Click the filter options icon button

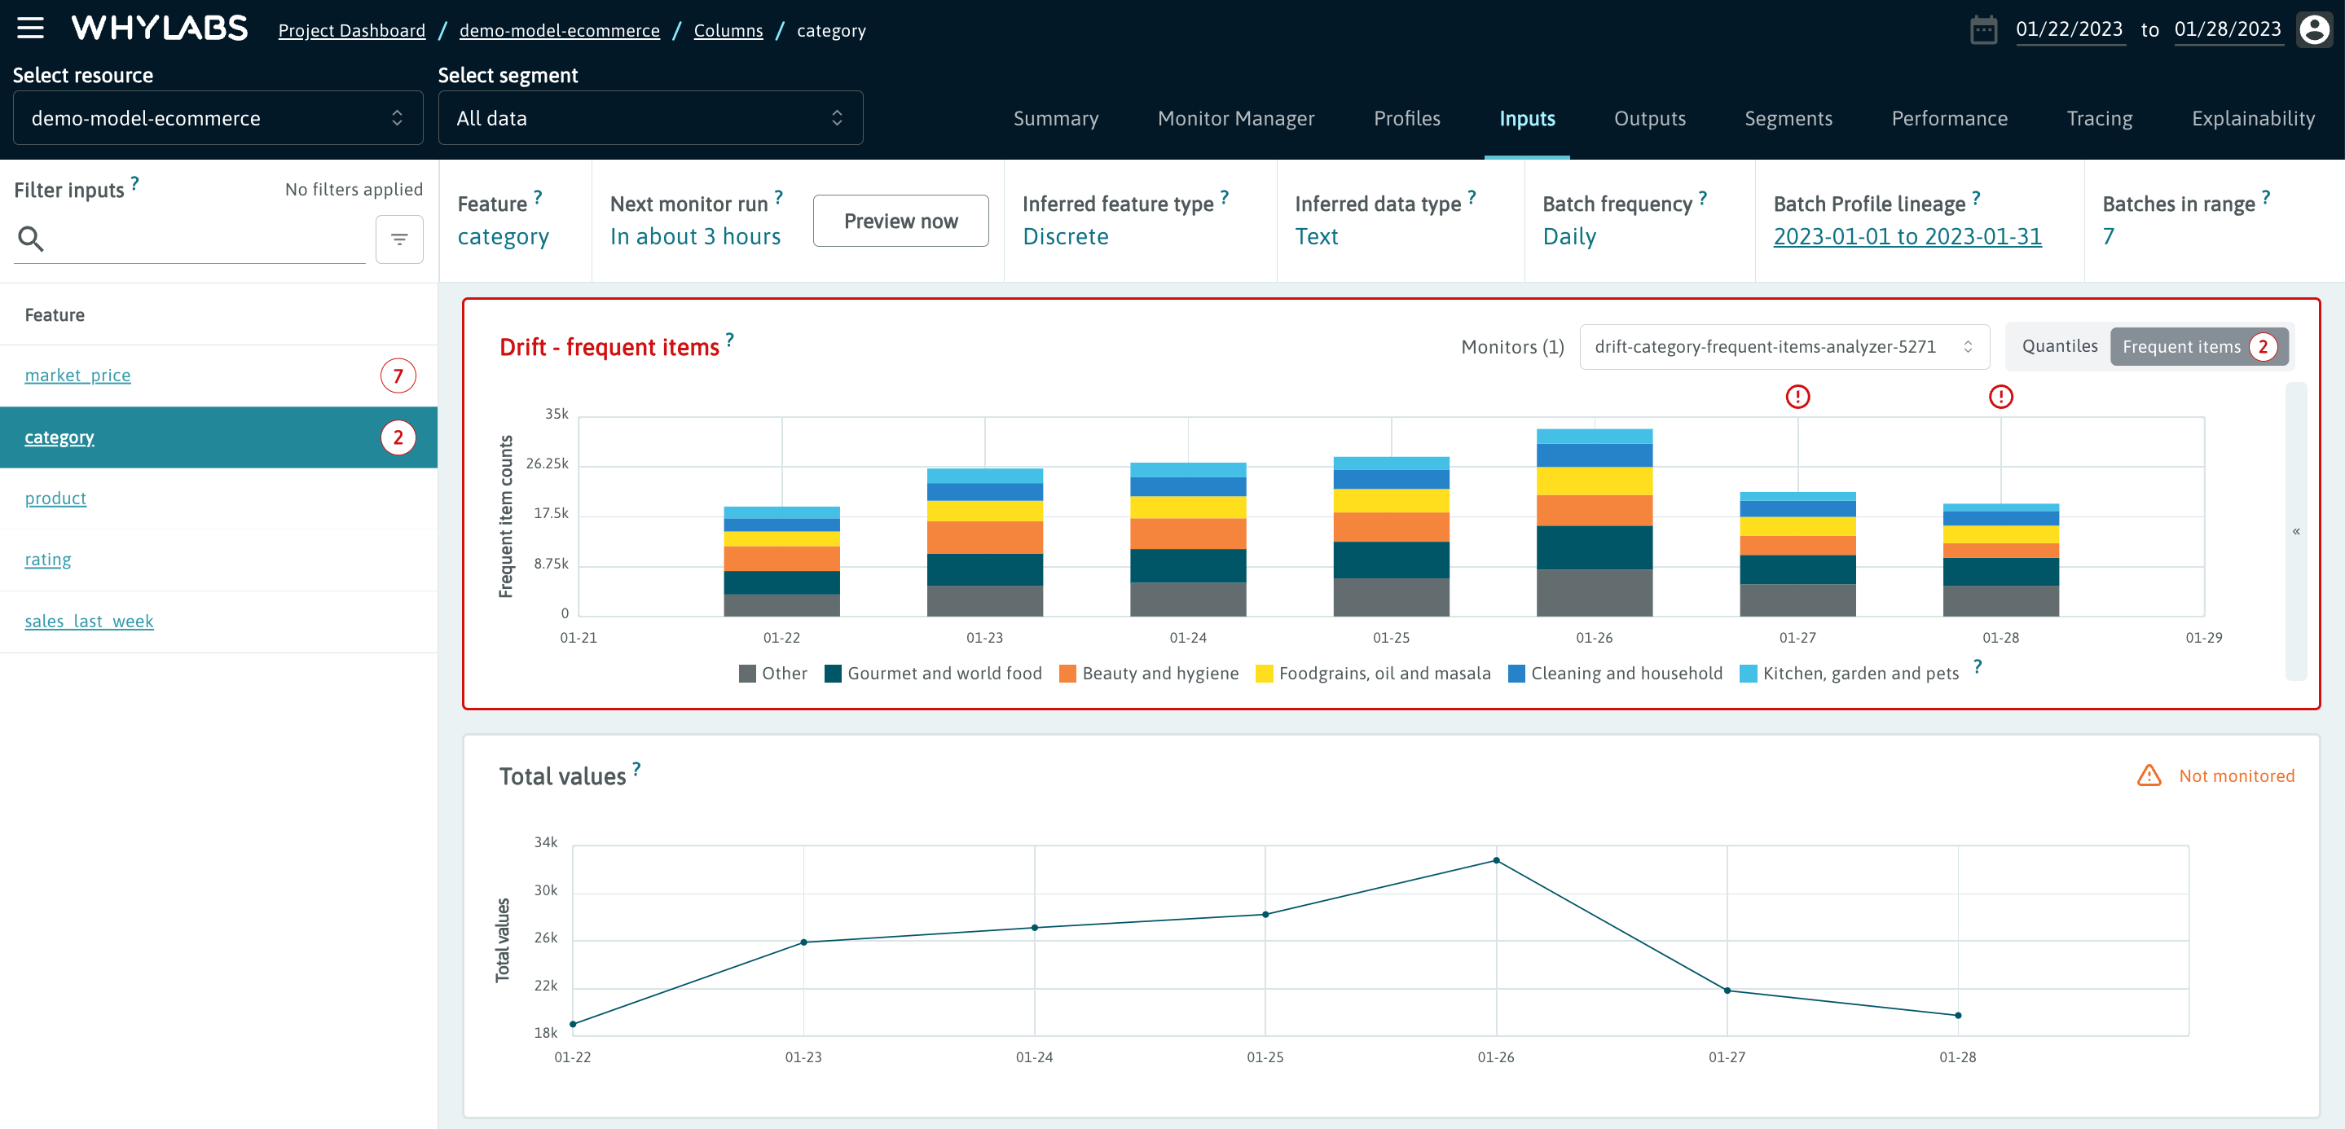(398, 239)
